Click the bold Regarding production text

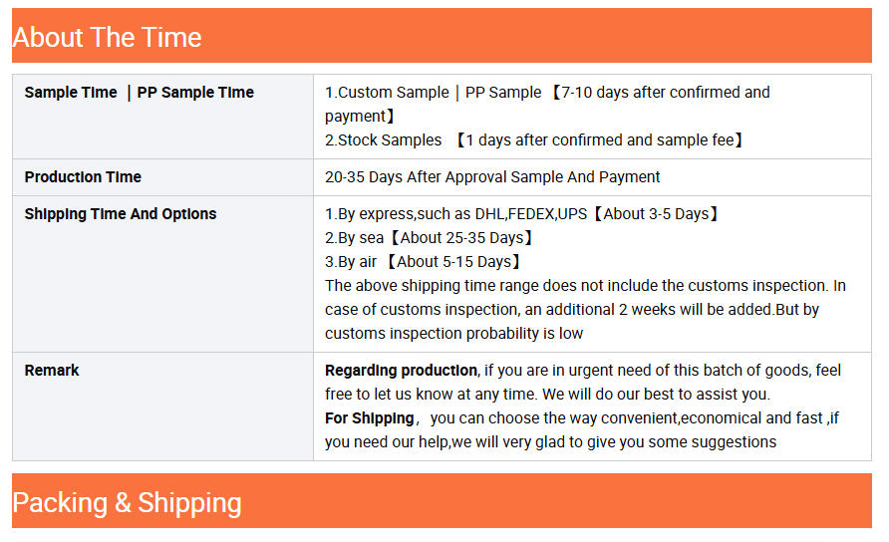[x=401, y=371]
